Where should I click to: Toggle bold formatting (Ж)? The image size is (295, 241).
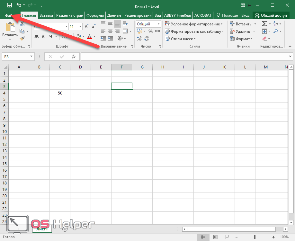point(36,36)
